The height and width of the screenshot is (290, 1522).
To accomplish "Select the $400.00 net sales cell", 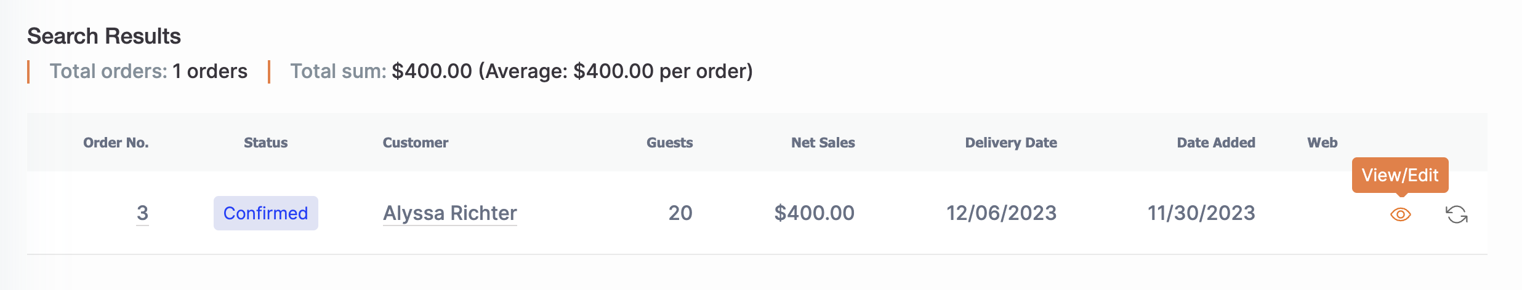I will tap(814, 213).
